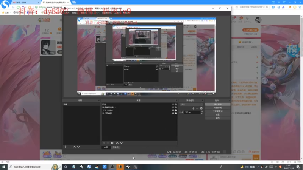Select the 视频捕获设备 2 source row
Image resolution: width=303 pixels, height=170 pixels.
[x=139, y=107]
